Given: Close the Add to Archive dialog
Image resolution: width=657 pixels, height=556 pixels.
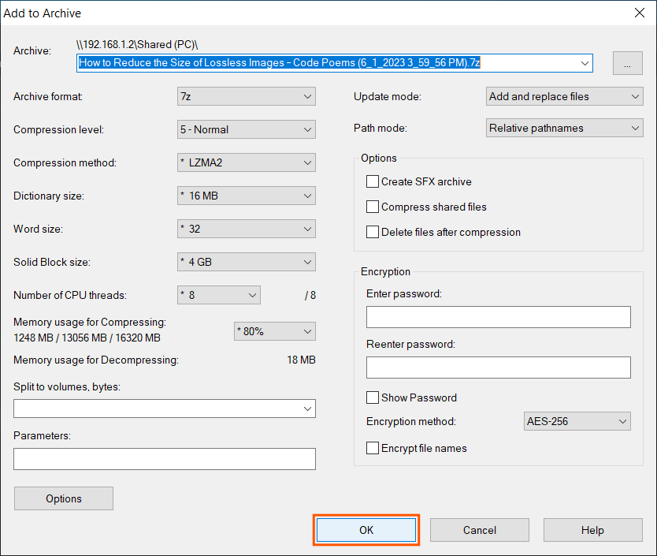Looking at the screenshot, I should pyautogui.click(x=639, y=13).
